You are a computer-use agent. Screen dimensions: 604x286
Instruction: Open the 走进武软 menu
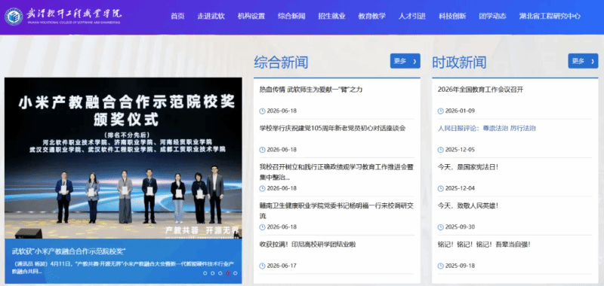(211, 16)
